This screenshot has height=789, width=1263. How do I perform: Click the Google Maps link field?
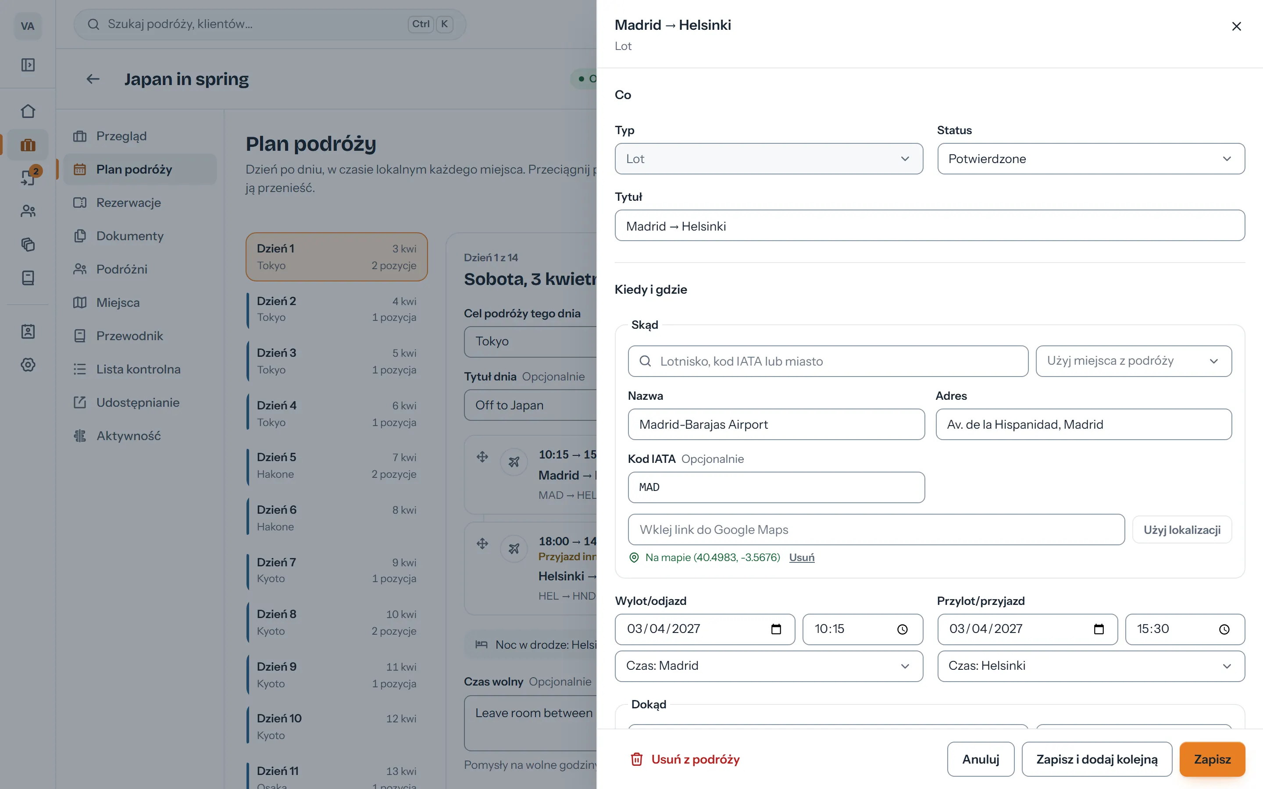click(876, 530)
